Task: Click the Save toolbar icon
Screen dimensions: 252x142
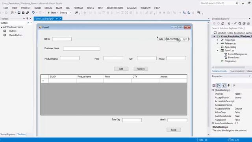Action: [x=23, y=13]
